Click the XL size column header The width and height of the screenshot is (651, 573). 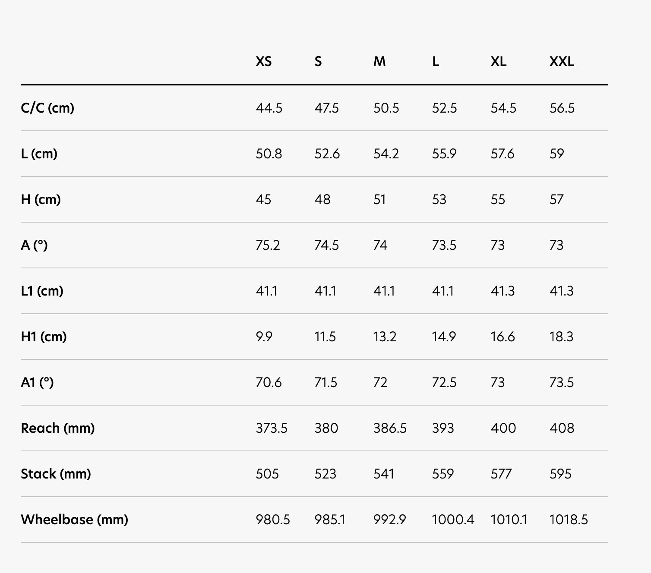498,62
